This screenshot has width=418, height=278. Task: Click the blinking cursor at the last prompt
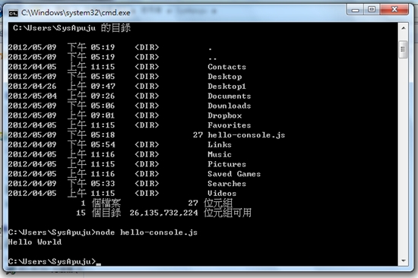[99, 264]
